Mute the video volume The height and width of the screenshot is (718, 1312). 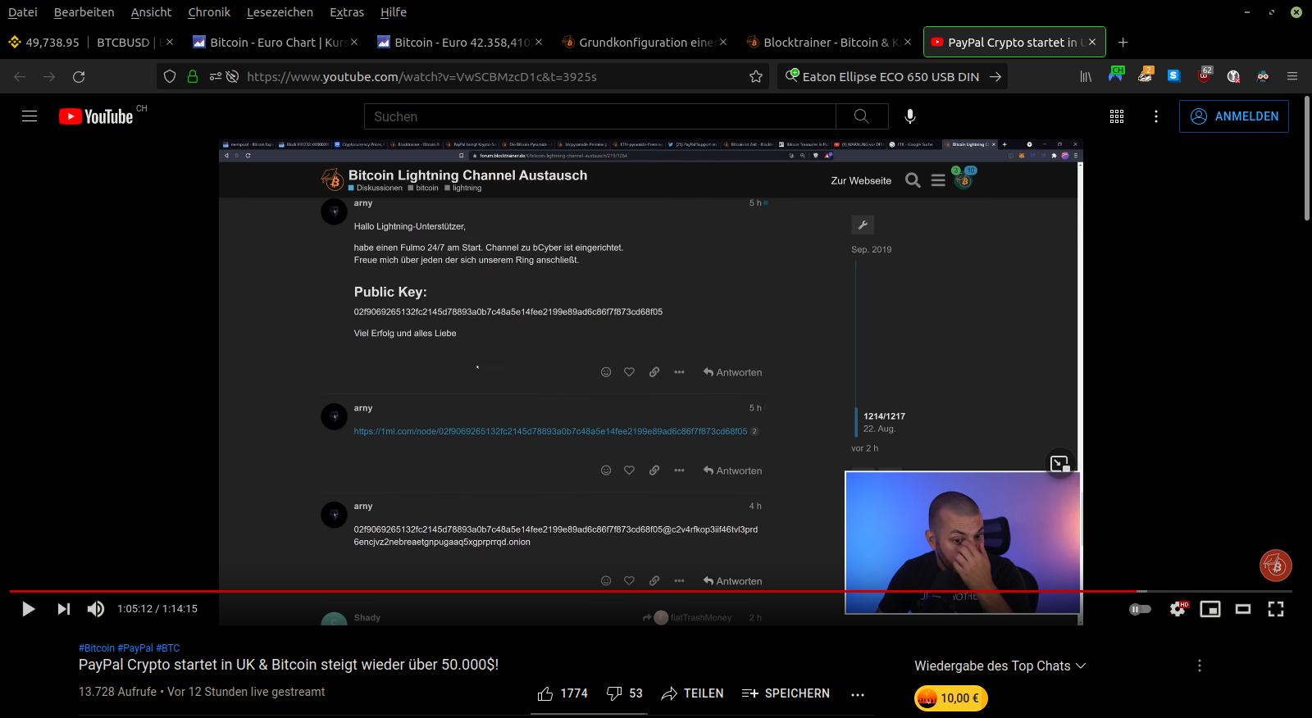point(96,609)
